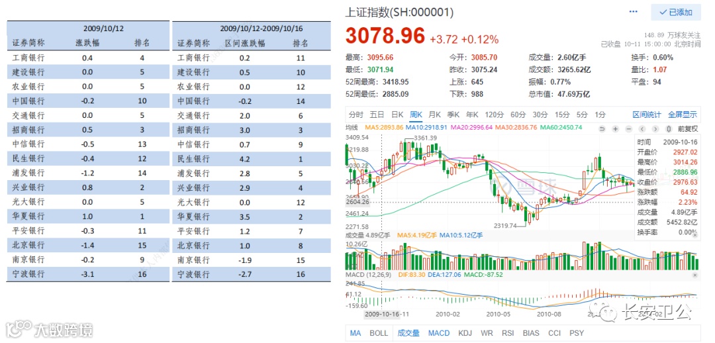Toggle the candlestick style icon
Screen dimensions: 715x343
(669, 128)
